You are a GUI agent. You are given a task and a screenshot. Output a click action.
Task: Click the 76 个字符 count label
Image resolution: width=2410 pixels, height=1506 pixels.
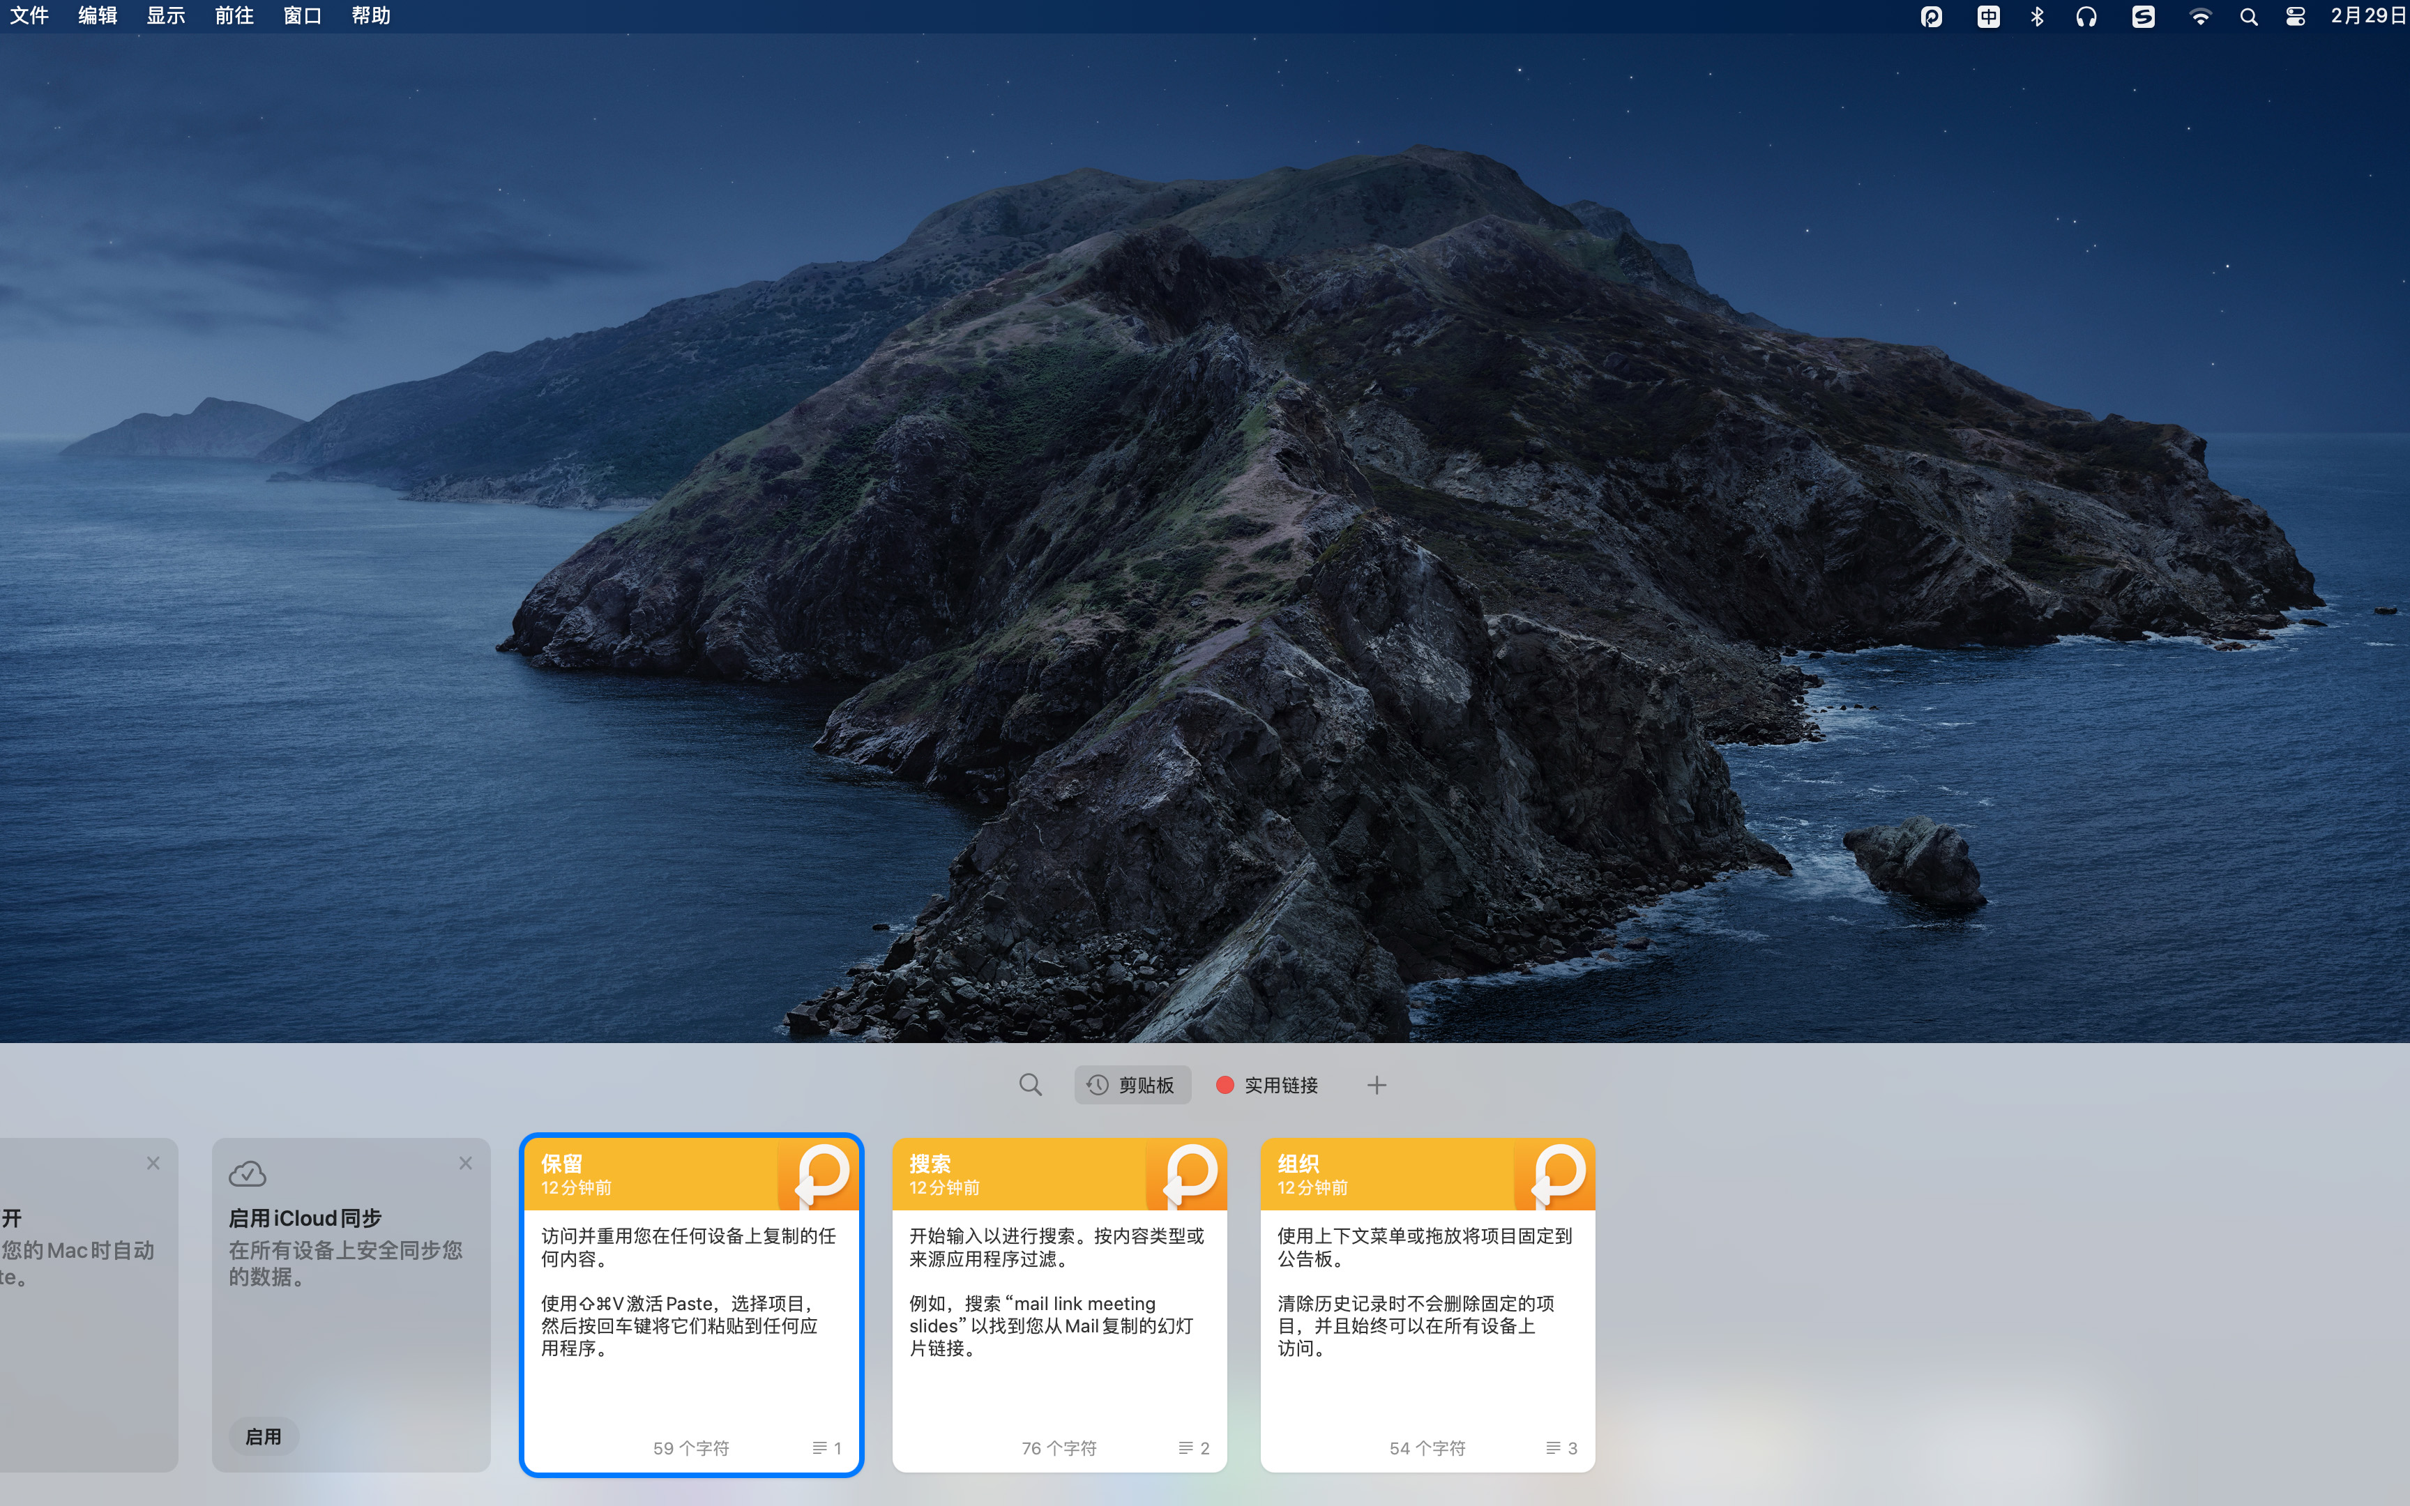click(x=1059, y=1448)
